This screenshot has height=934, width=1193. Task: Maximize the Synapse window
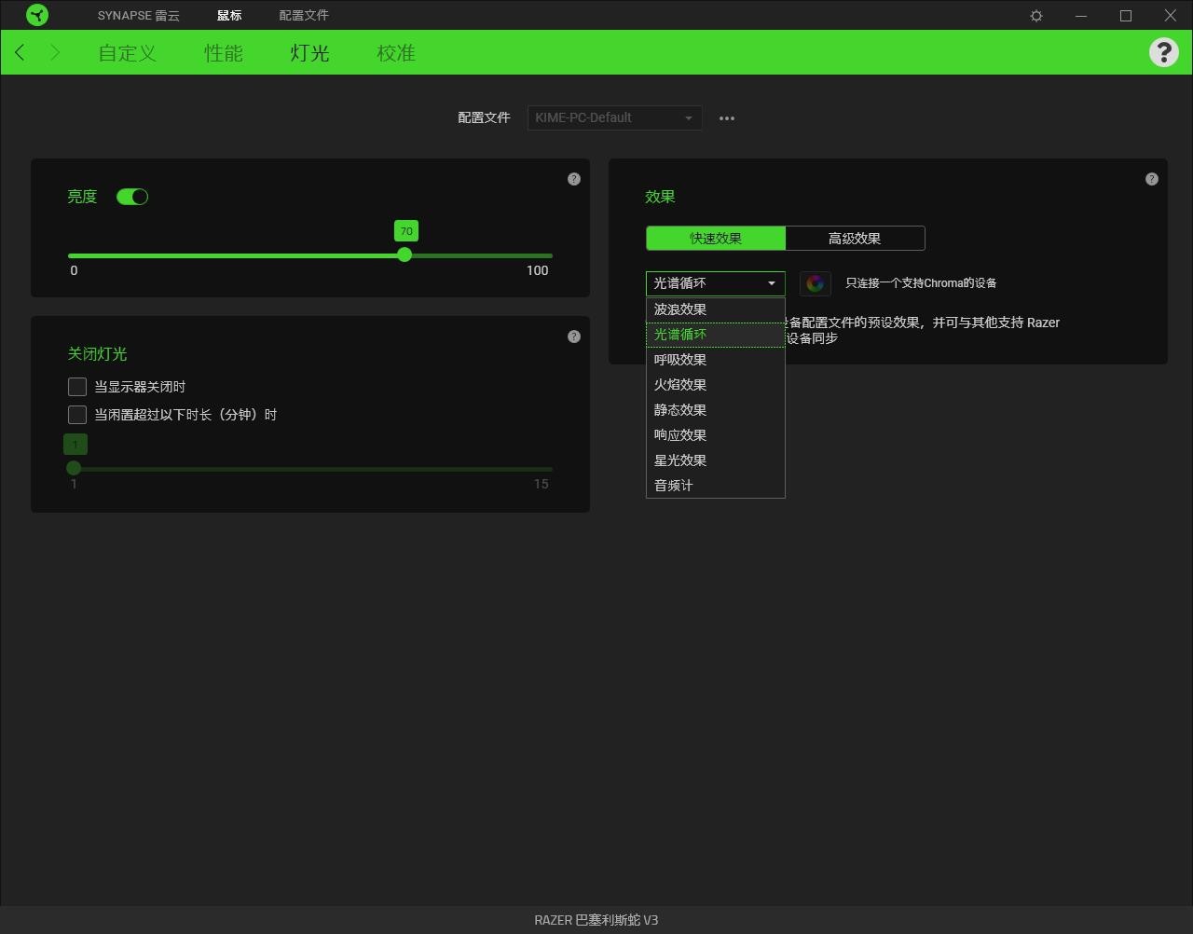1126,16
